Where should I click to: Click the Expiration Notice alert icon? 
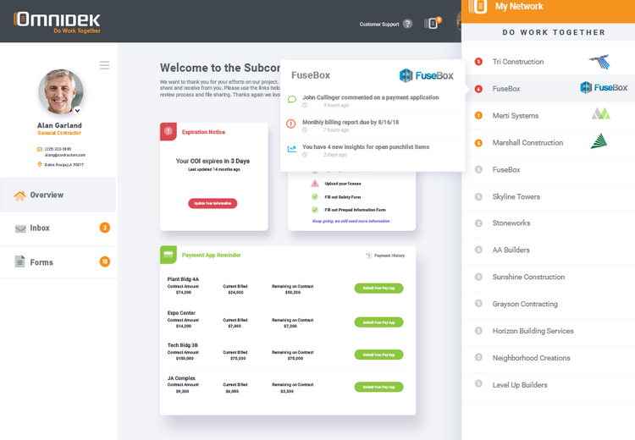[x=168, y=131]
